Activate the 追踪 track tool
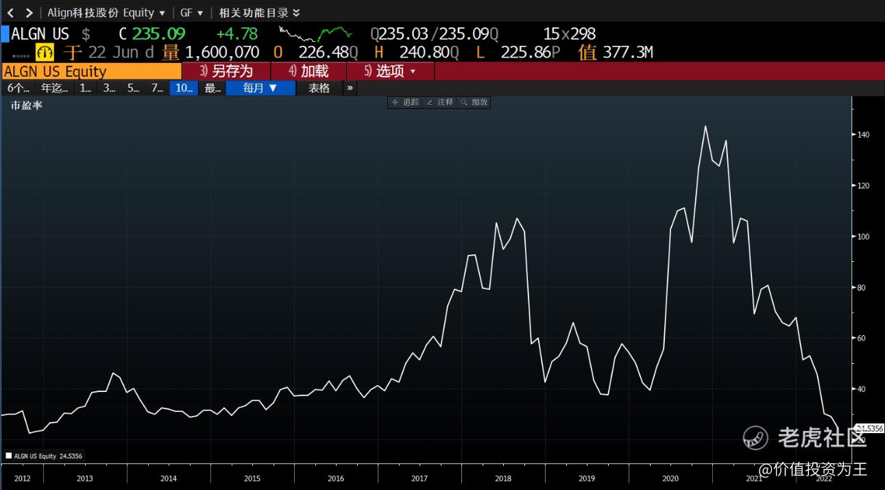Image resolution: width=885 pixels, height=490 pixels. pyautogui.click(x=405, y=102)
